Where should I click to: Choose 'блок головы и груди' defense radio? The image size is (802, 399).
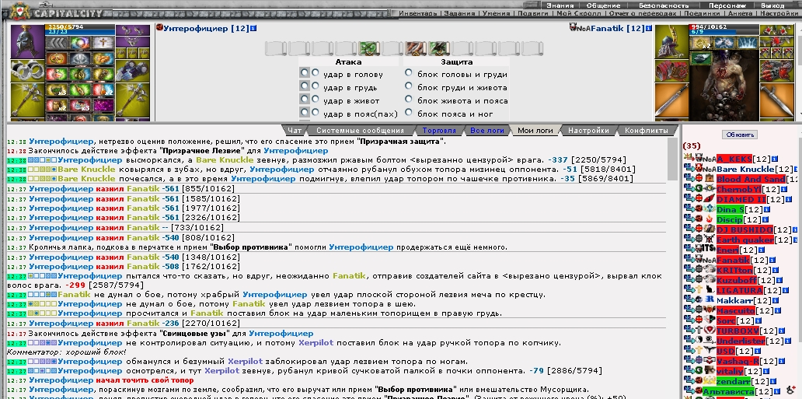coord(408,73)
